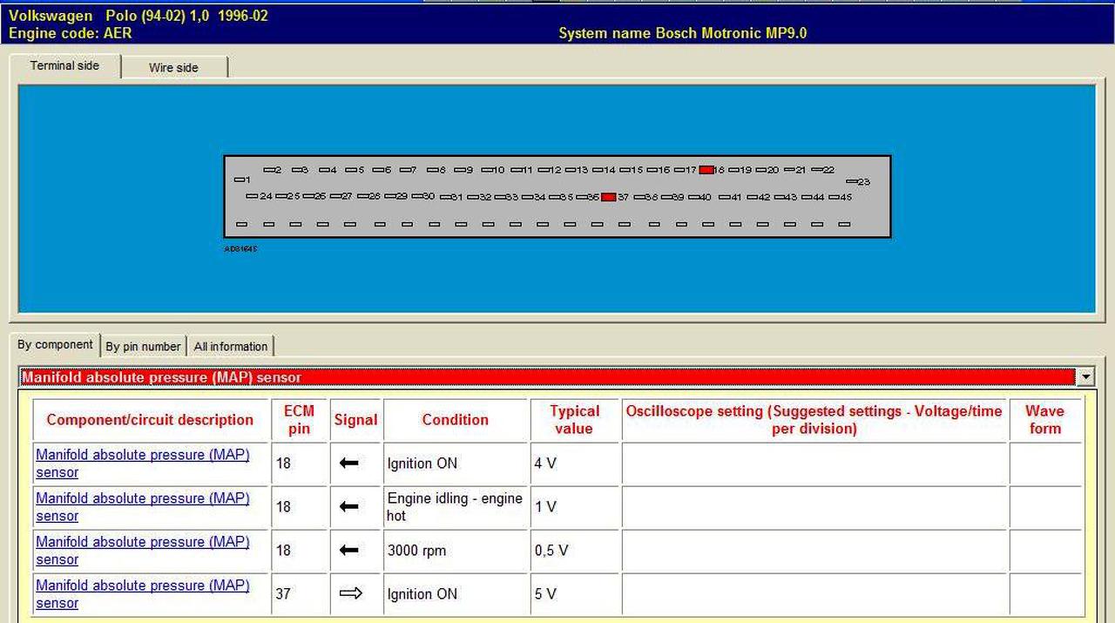
Task: Select the 4 V typical value cell
Action: pos(575,464)
